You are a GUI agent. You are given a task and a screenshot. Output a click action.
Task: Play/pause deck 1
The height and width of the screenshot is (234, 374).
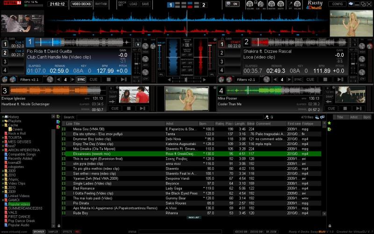coord(123,80)
